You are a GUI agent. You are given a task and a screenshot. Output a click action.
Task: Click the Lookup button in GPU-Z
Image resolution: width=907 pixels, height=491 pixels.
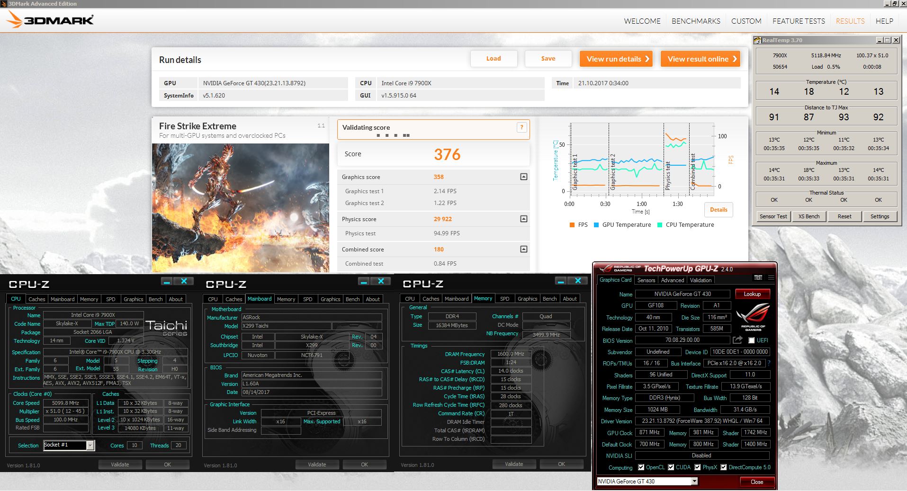[x=752, y=294]
